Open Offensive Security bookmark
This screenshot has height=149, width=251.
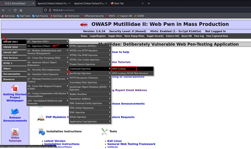[93, 16]
